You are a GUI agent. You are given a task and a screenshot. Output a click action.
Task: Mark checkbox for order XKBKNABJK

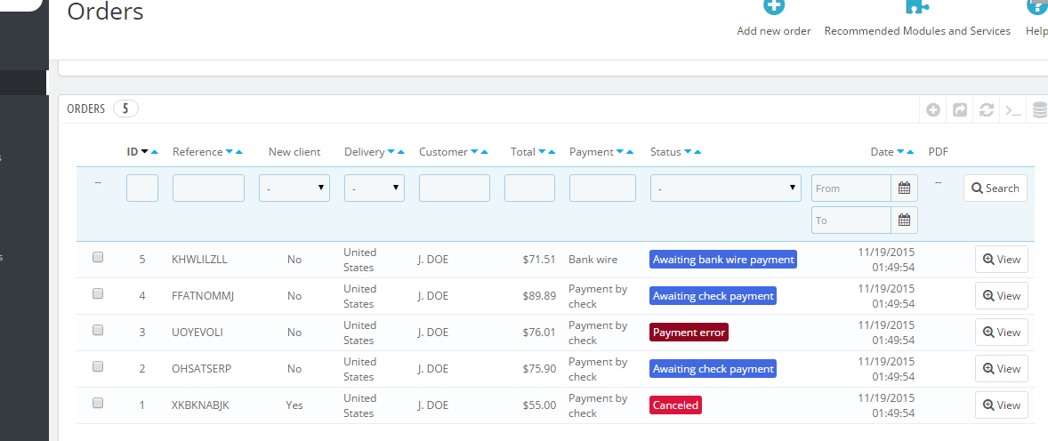[98, 402]
